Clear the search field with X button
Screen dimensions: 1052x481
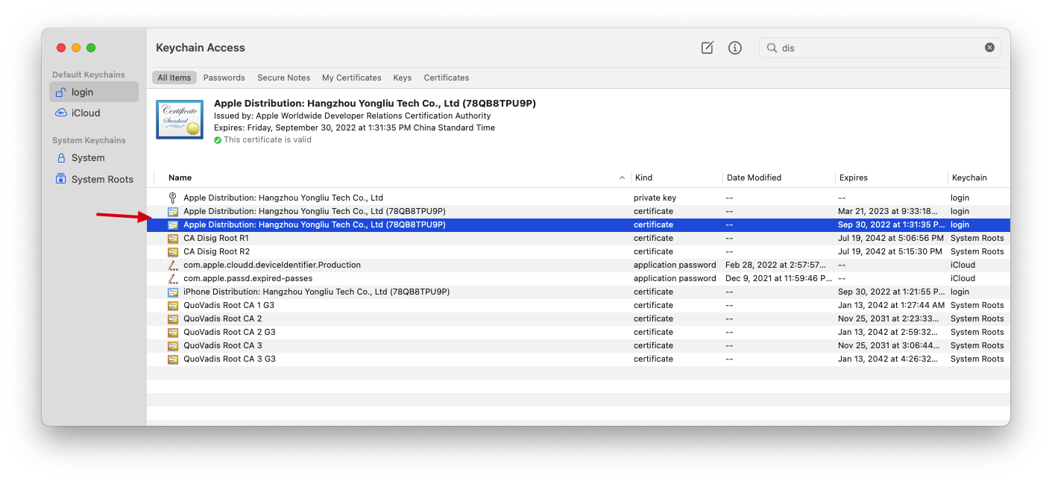tap(989, 48)
